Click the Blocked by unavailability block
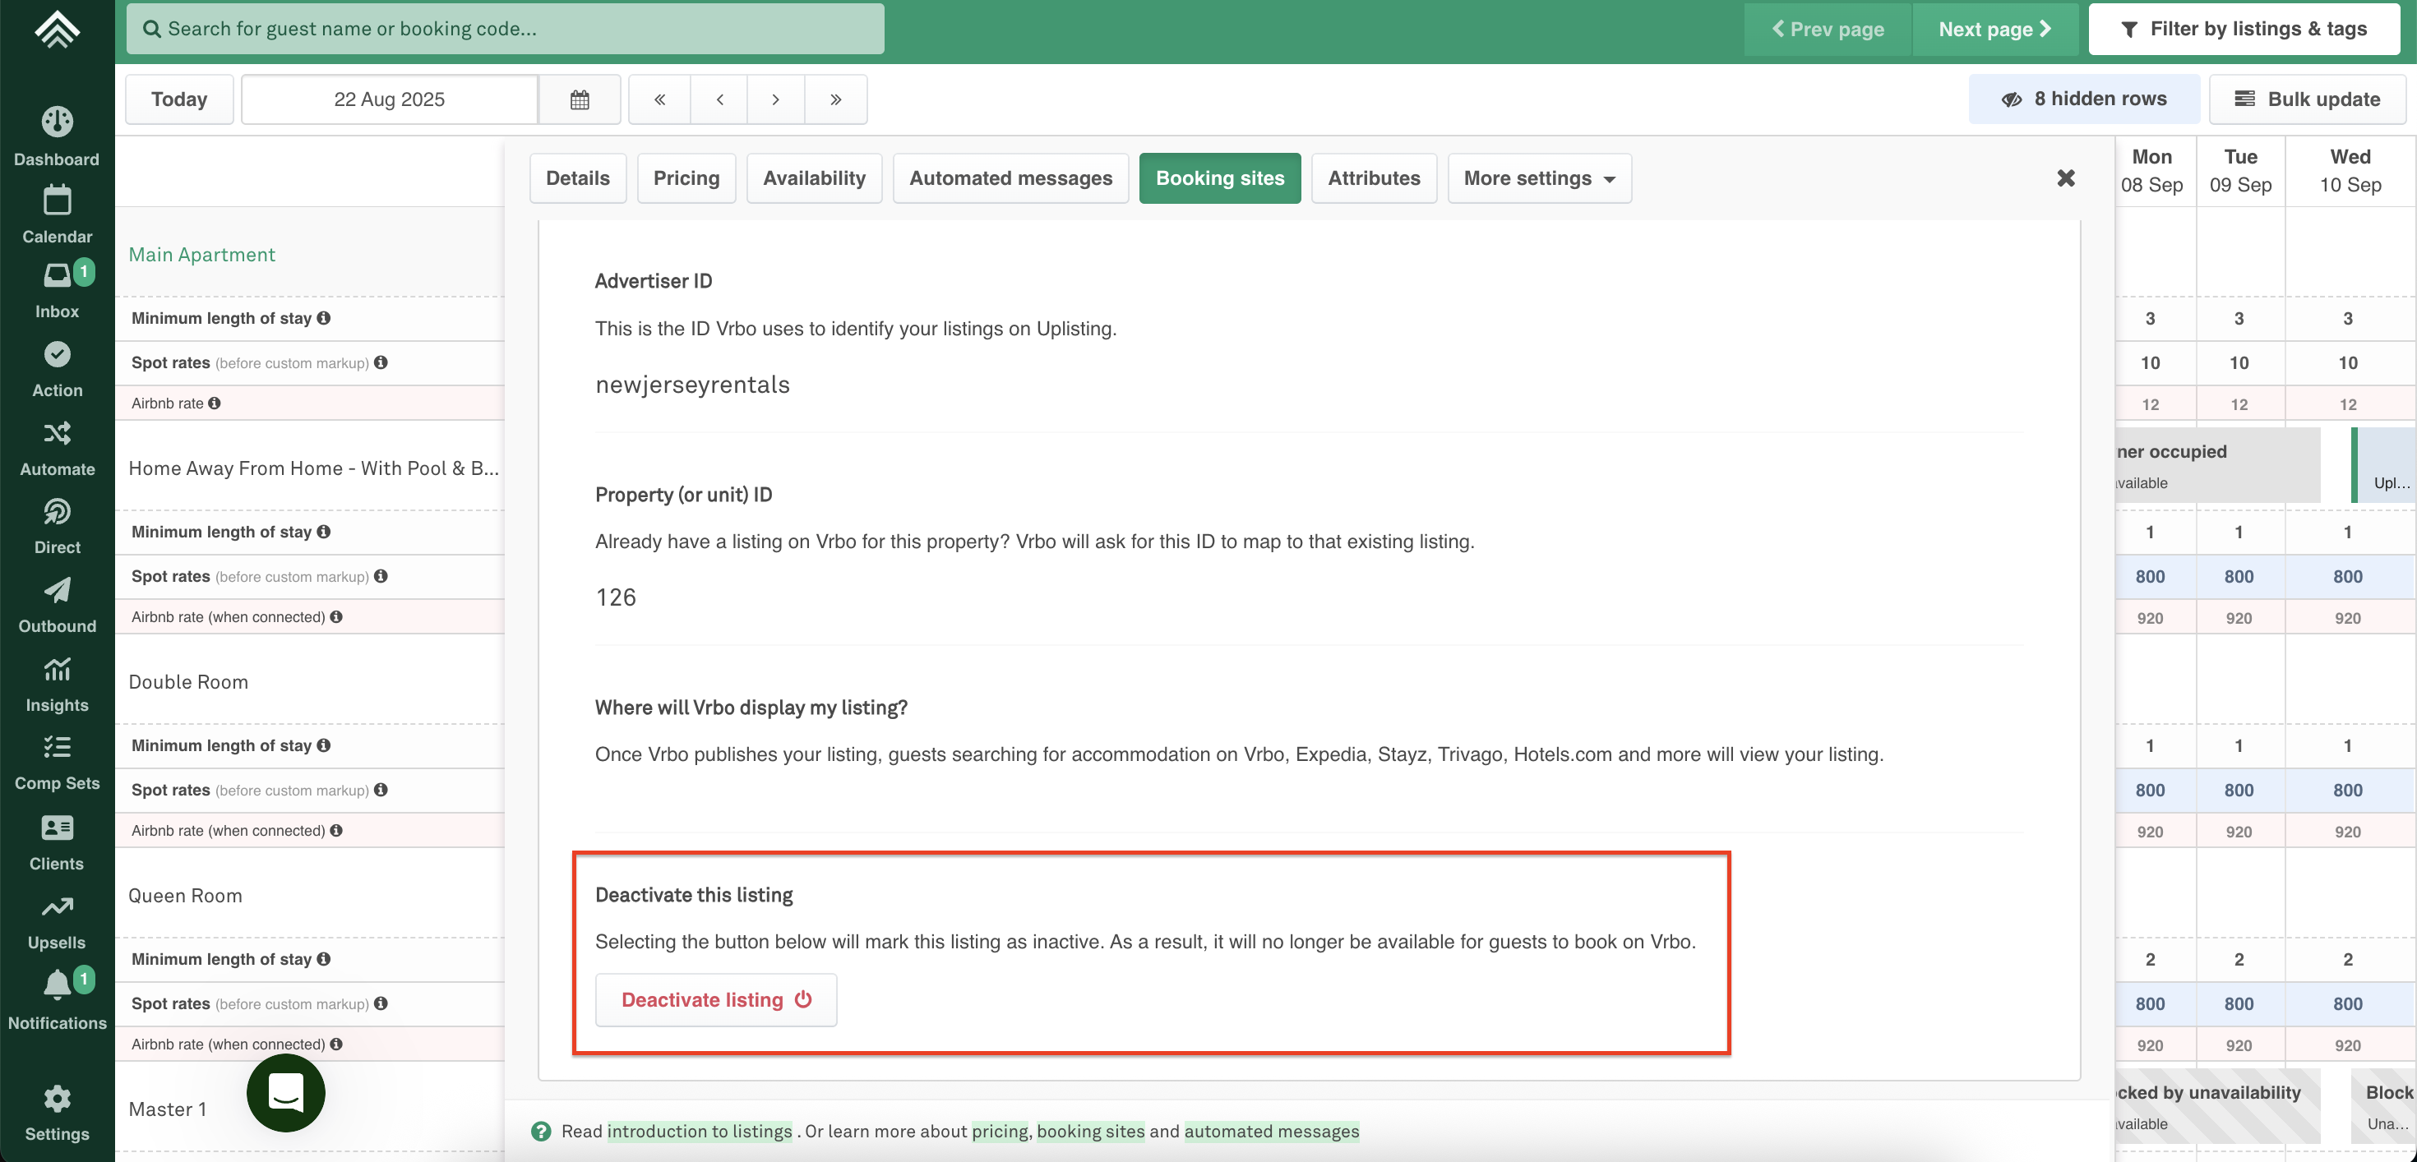The width and height of the screenshot is (2417, 1162). click(2217, 1106)
